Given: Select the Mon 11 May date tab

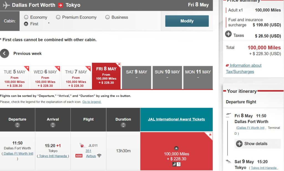Looking at the screenshot, I should tap(198, 77).
